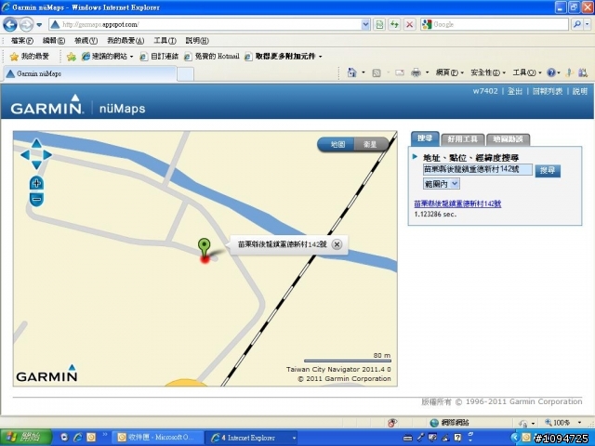The image size is (595, 446).
Task: Click the browser Back button
Action: [10, 25]
